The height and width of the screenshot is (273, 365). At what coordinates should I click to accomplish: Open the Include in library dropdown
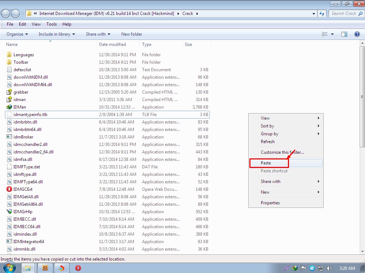click(57, 34)
